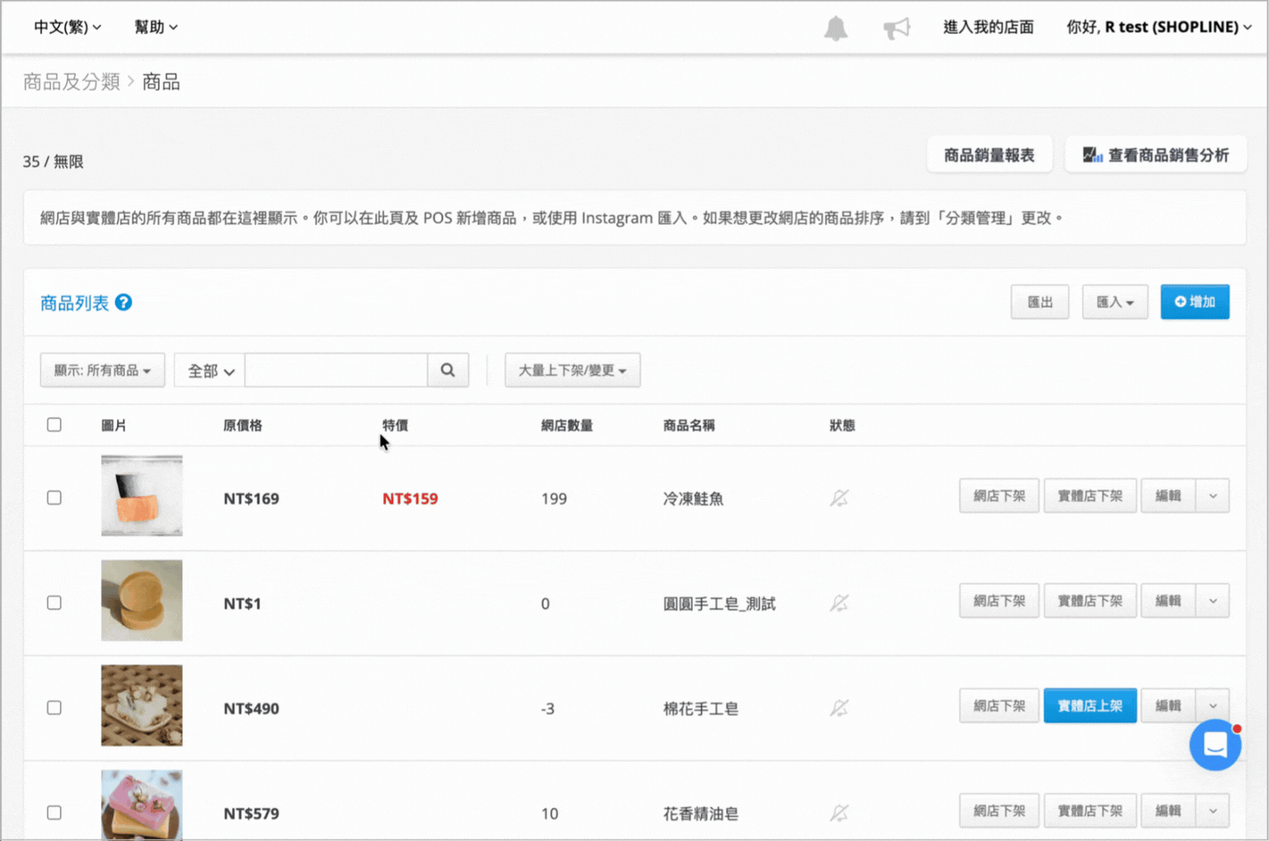Open the R test (SHOPLINE) account menu

1159,27
